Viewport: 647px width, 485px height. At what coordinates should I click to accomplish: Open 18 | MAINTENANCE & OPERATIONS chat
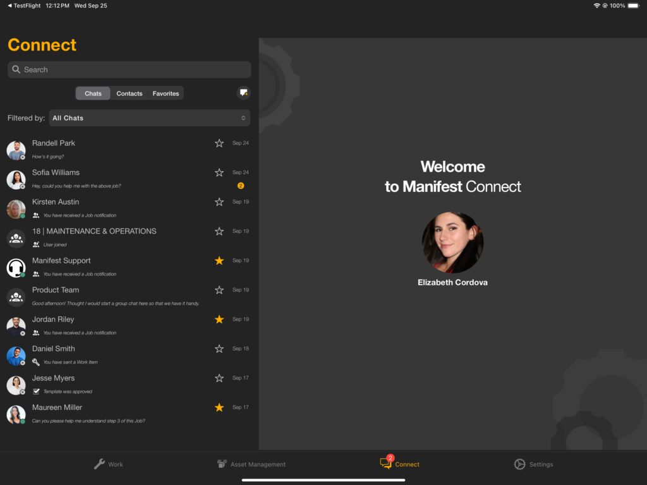point(128,237)
